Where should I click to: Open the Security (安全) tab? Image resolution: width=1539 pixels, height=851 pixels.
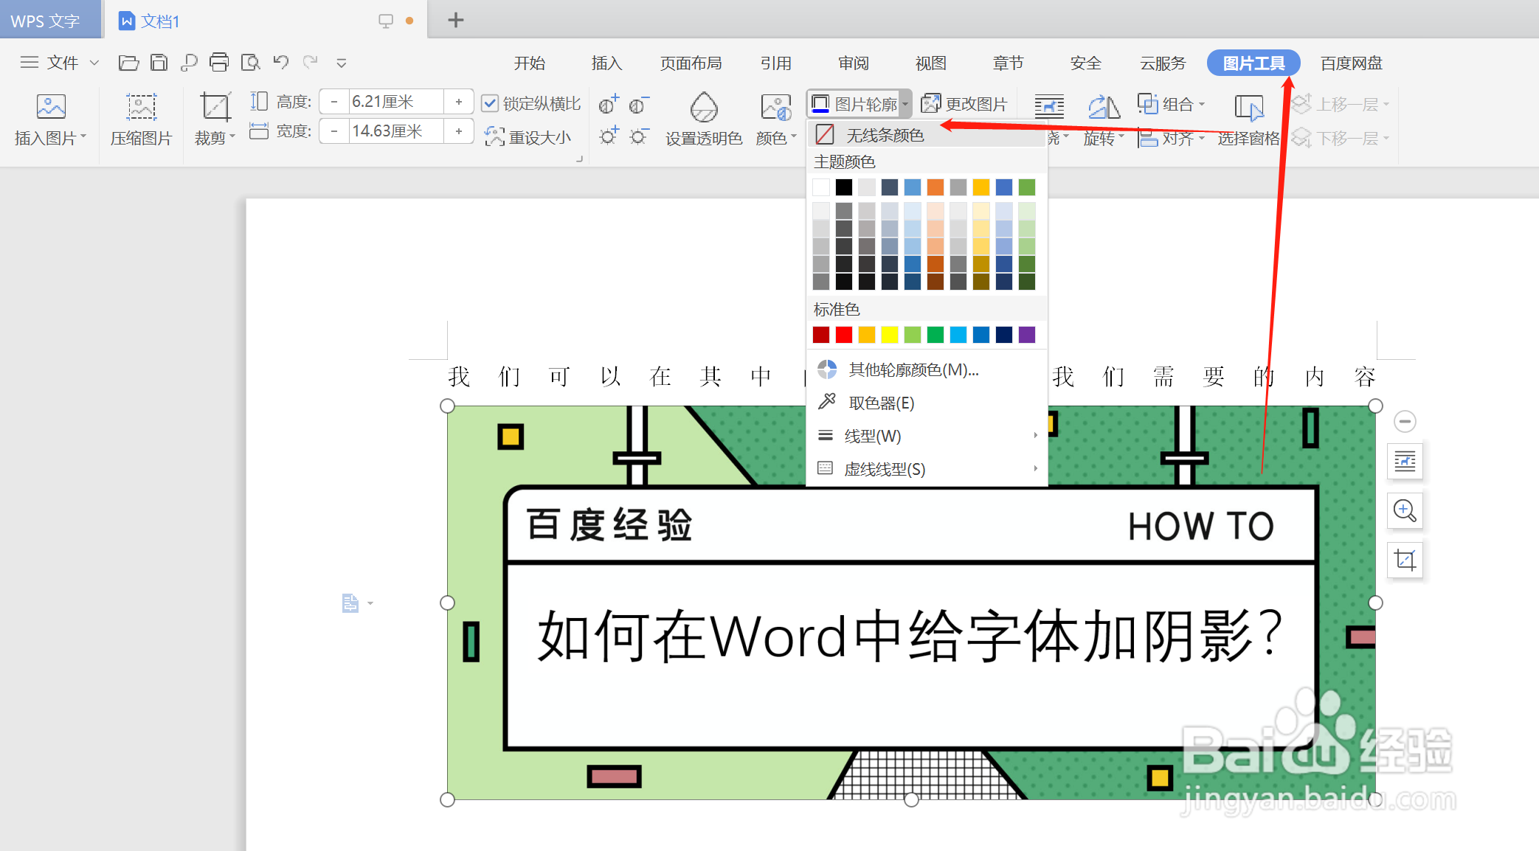(1086, 63)
